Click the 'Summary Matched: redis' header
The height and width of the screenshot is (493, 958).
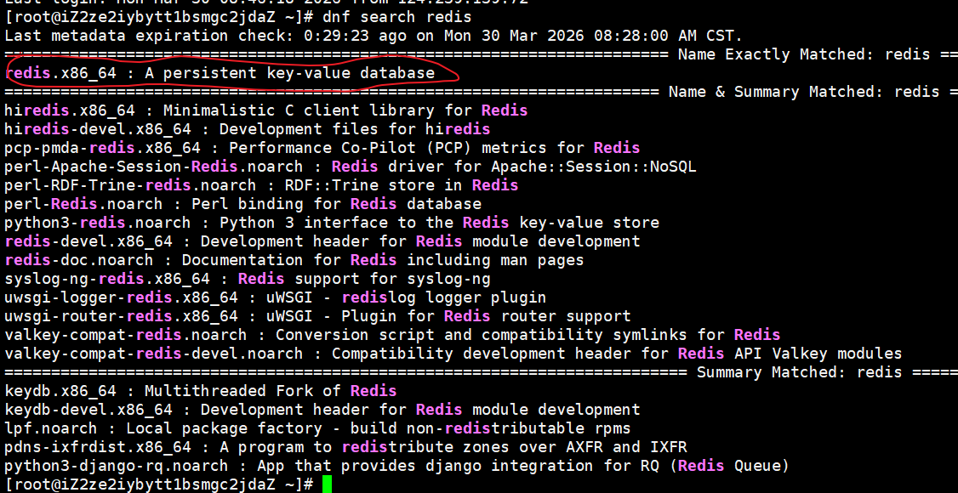(x=799, y=372)
